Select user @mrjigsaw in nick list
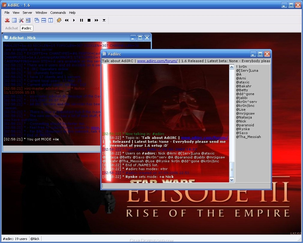This screenshot has width=303, height=243. [245, 113]
